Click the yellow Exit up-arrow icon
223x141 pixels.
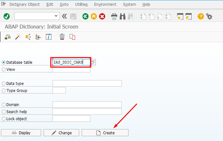click(94, 16)
